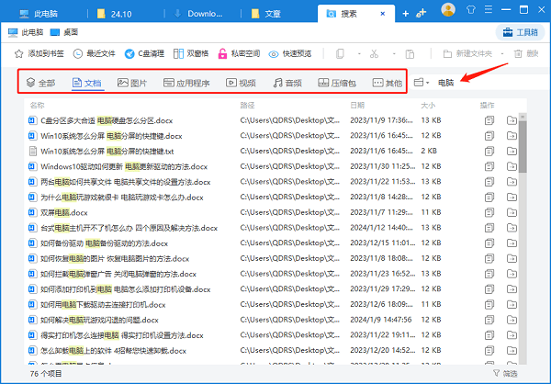
Task: Open the user avatar profile
Action: [x=448, y=9]
